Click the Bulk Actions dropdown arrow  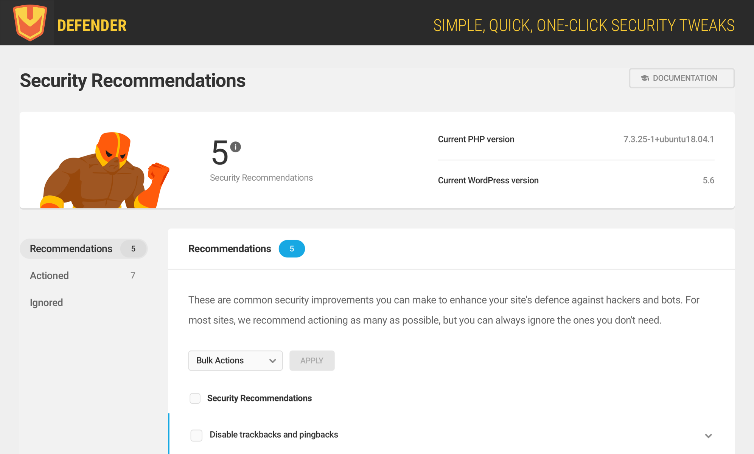click(272, 360)
